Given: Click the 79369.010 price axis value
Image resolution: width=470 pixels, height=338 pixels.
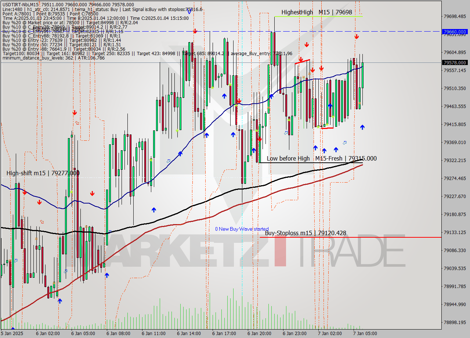Looking at the screenshot, I should pyautogui.click(x=455, y=142).
